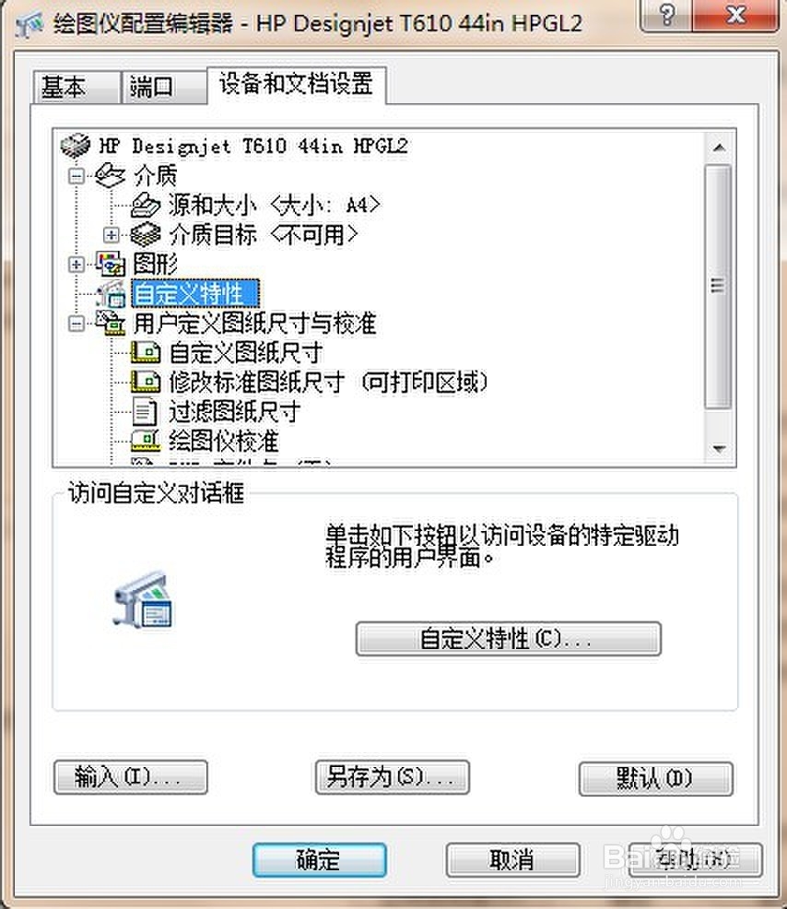The width and height of the screenshot is (787, 909).
Task: Click the question mark help icon in title bar
Action: click(667, 15)
